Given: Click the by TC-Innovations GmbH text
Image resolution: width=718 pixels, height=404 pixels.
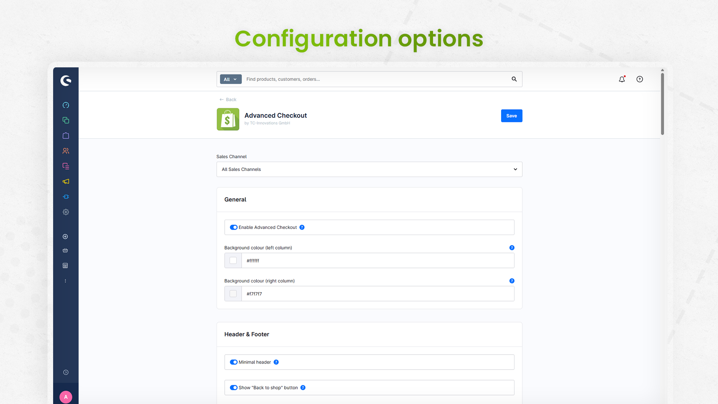Looking at the screenshot, I should click(x=267, y=123).
